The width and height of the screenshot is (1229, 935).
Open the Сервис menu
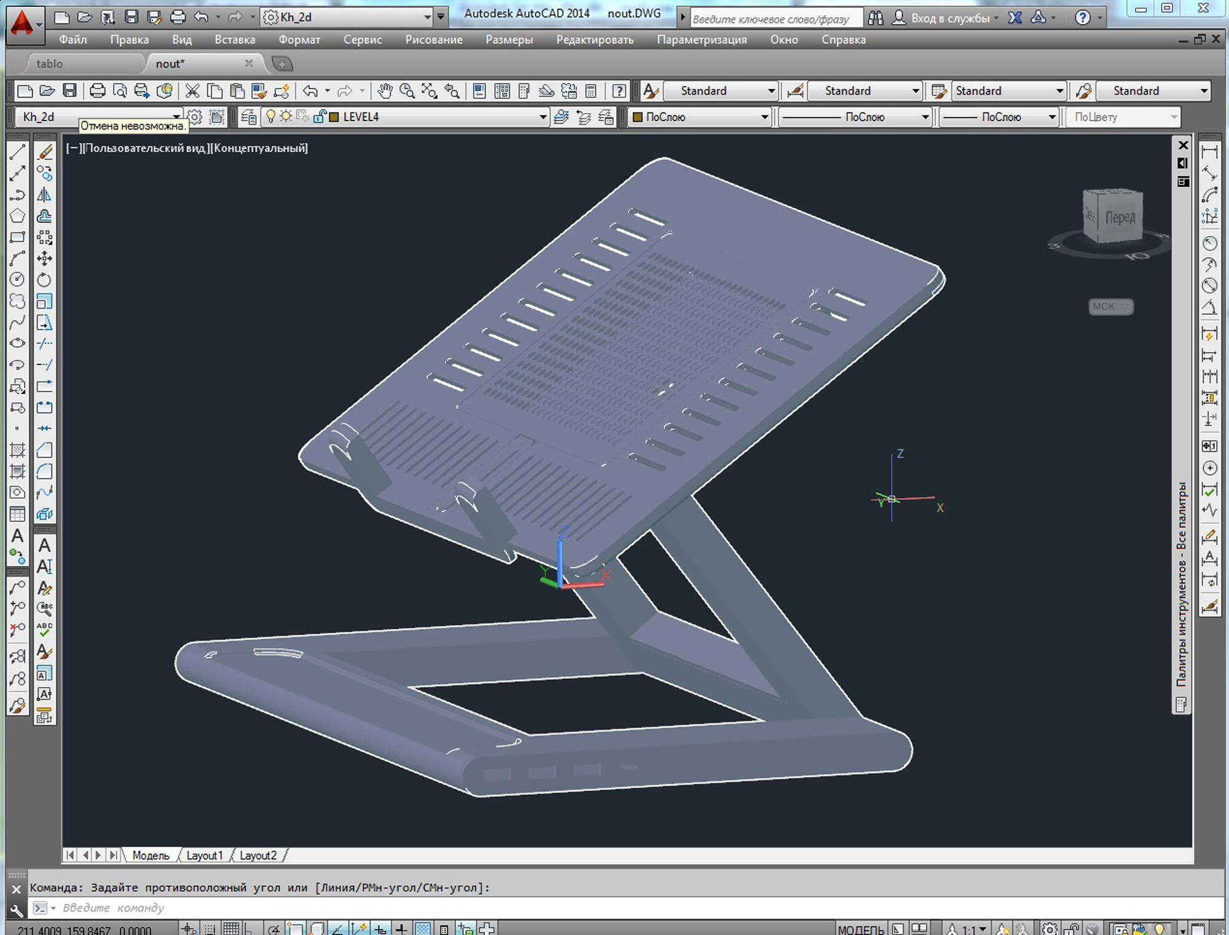364,39
